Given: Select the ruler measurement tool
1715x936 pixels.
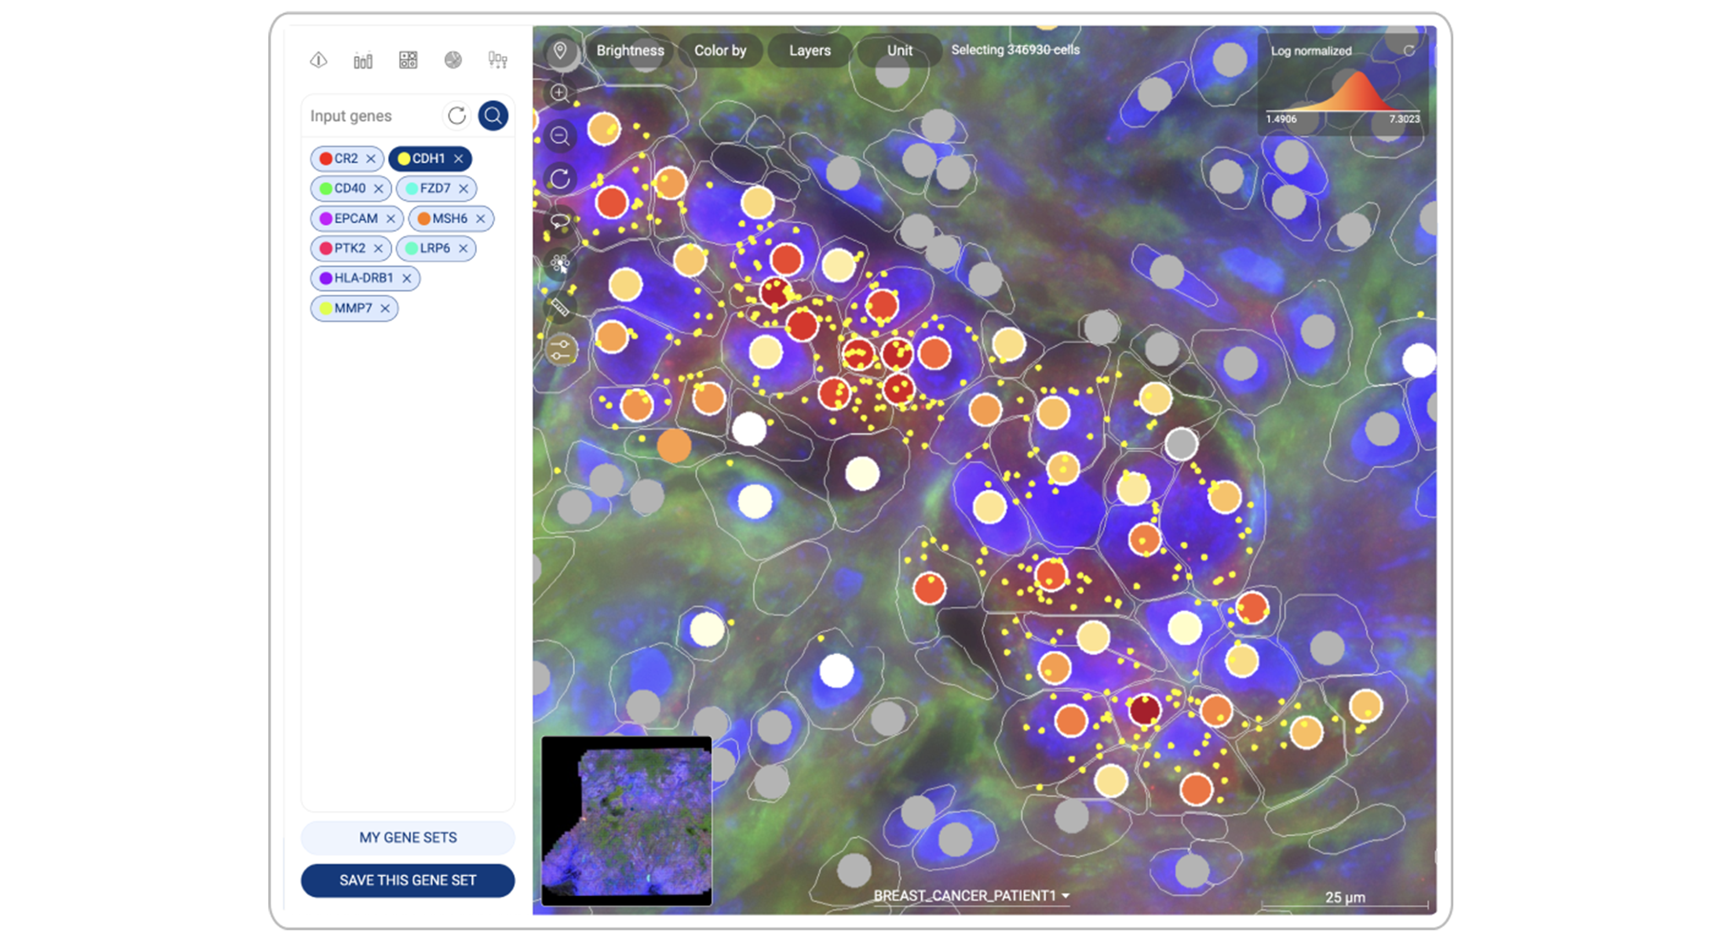Looking at the screenshot, I should (560, 307).
